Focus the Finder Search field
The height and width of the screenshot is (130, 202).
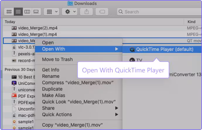(159, 12)
